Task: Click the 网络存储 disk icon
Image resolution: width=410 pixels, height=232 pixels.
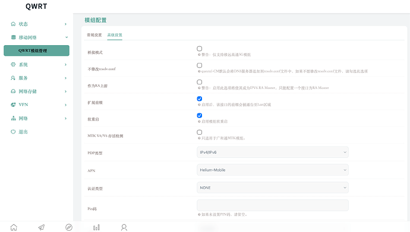Action: click(13, 91)
